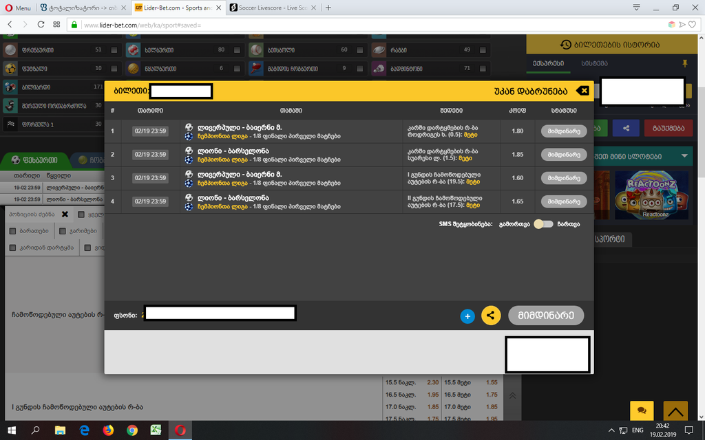Check the ბადმინტონი sport checkbox
This screenshot has width=705, height=440.
click(483, 68)
